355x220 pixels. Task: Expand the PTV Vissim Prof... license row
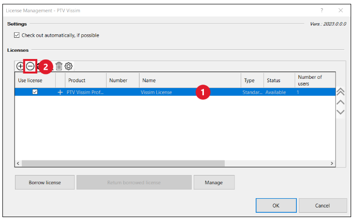(60, 92)
